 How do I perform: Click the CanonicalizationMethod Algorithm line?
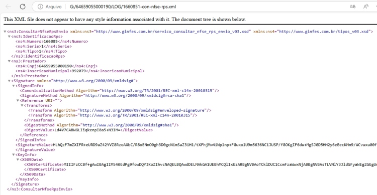120,91
